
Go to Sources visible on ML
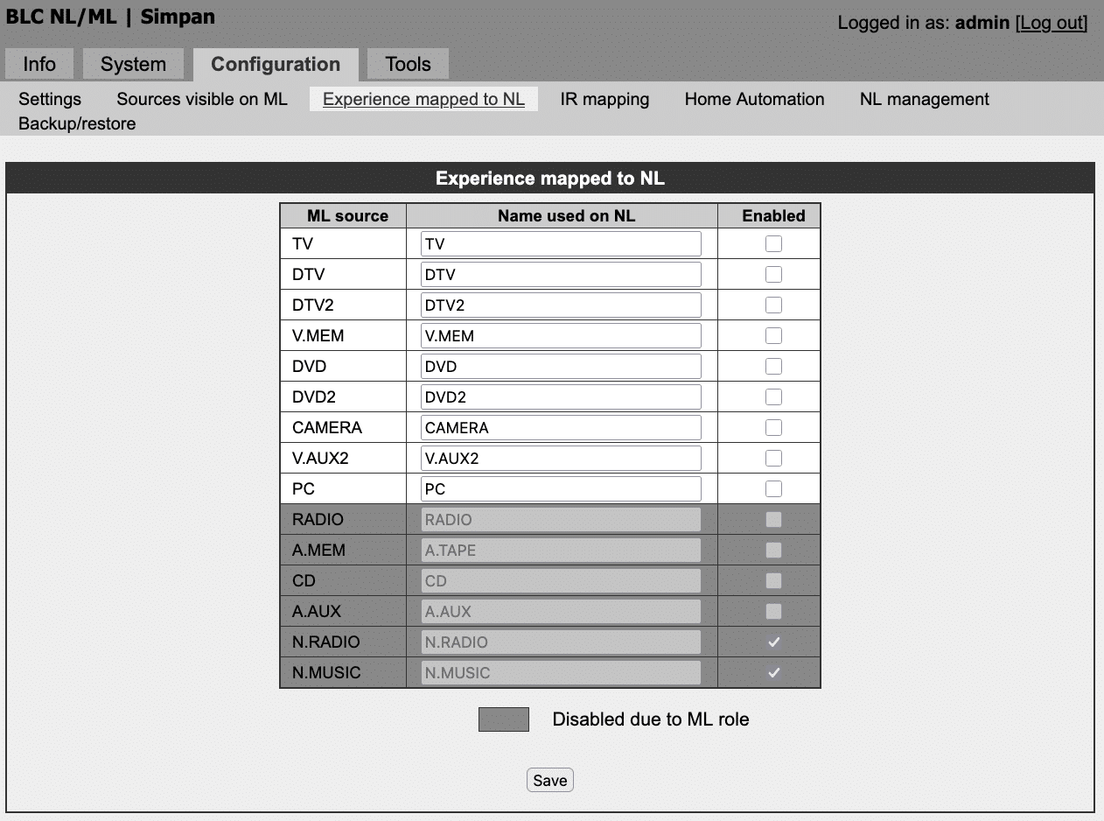tap(202, 99)
